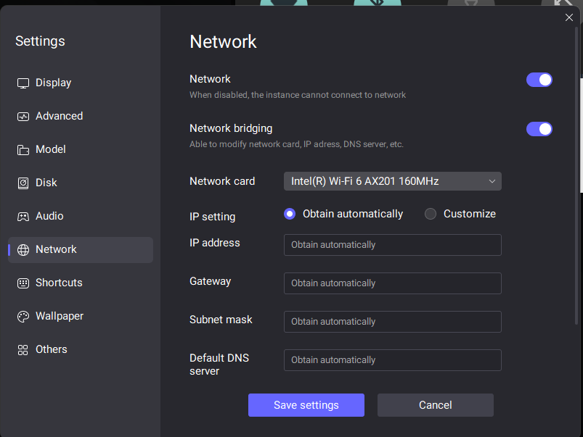Click the Cancel button
The height and width of the screenshot is (437, 583).
pos(436,405)
